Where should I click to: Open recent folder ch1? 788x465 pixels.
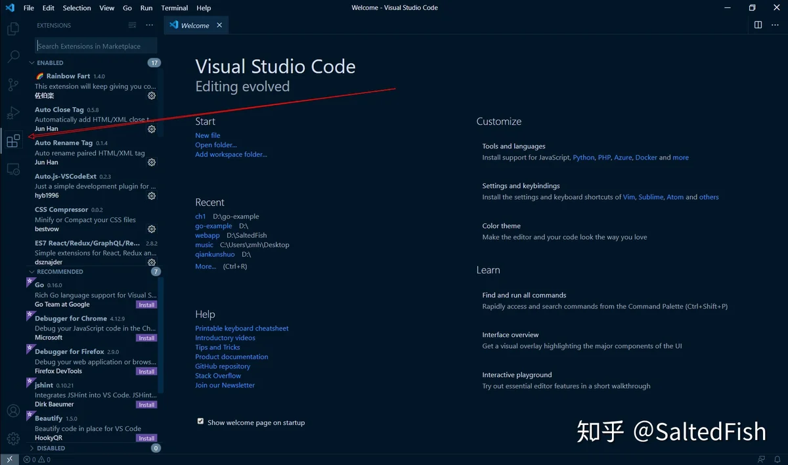click(200, 216)
